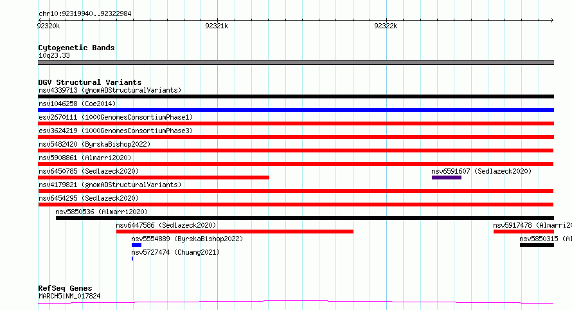Click the DGV Structural Variants track title

click(x=90, y=82)
